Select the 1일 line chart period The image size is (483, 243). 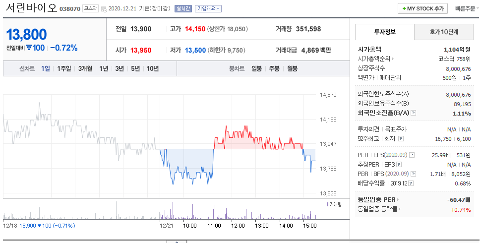coord(45,68)
